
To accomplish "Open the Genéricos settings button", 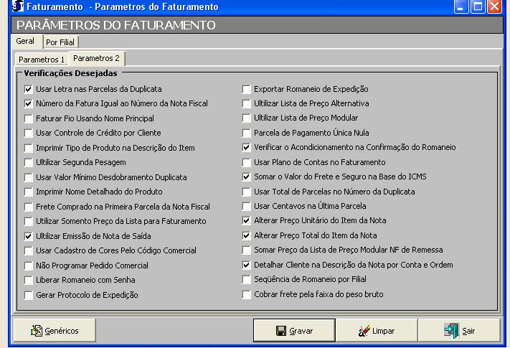I will click(54, 331).
